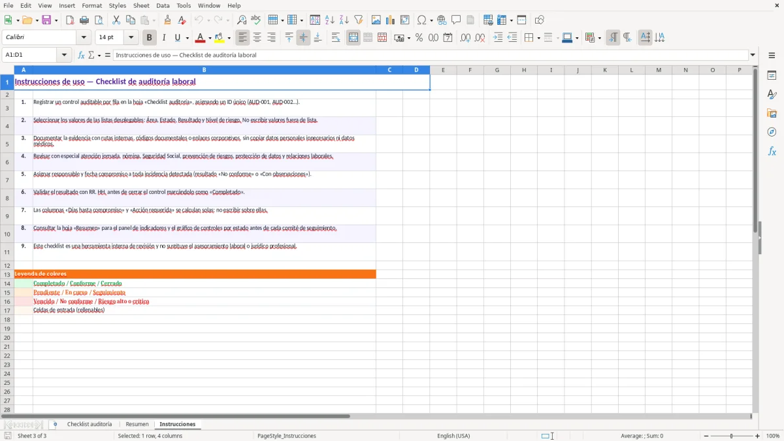Toggle Wrap Text

coord(336,38)
